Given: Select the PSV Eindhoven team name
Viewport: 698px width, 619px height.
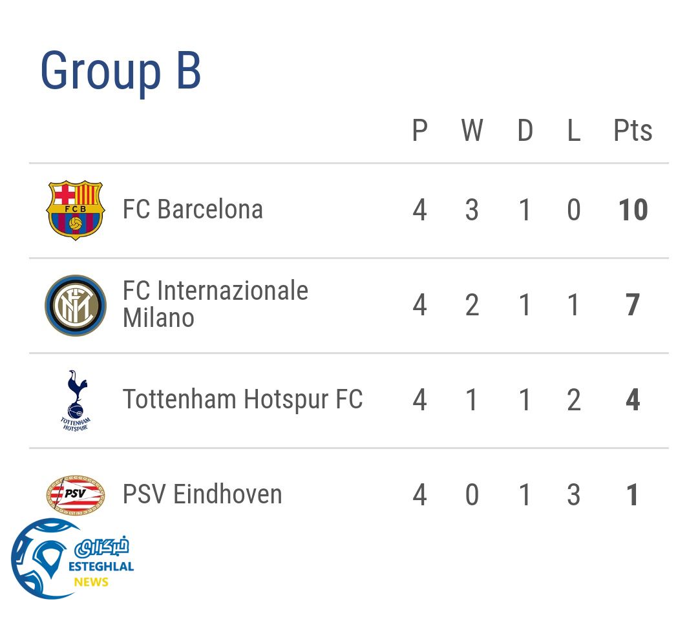Looking at the screenshot, I should (202, 495).
